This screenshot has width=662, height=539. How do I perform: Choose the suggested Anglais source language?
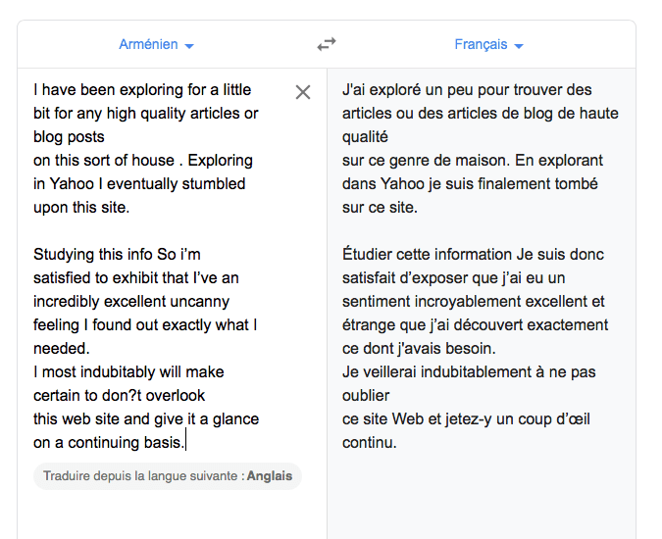[270, 476]
